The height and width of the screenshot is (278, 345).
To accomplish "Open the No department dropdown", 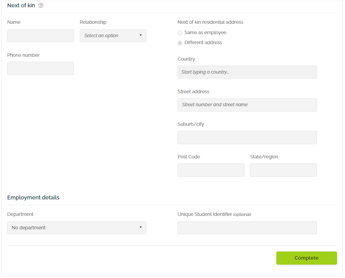I will coord(77,227).
